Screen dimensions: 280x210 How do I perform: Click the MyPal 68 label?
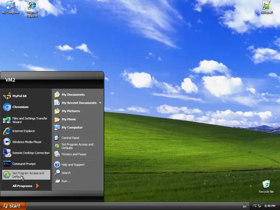(19, 96)
